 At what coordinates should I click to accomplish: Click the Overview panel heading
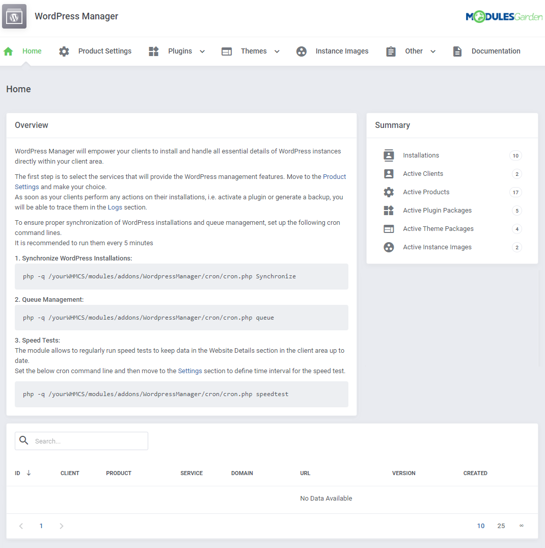click(x=32, y=125)
